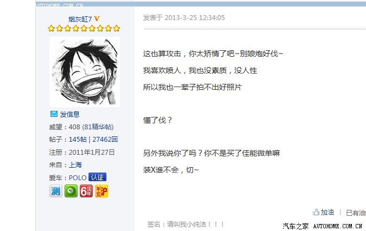The image size is (366, 231).
Task: Click the 已有油 count text
Action: pyautogui.click(x=356, y=213)
